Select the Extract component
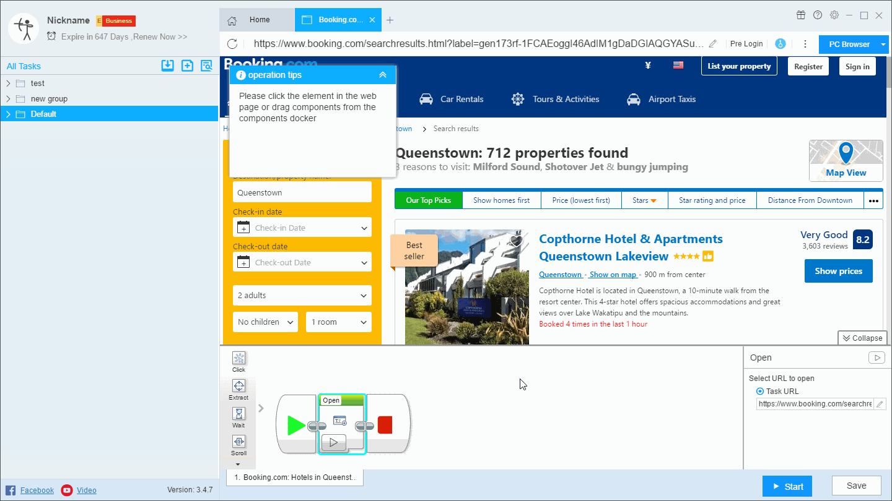The width and height of the screenshot is (892, 501). [238, 390]
